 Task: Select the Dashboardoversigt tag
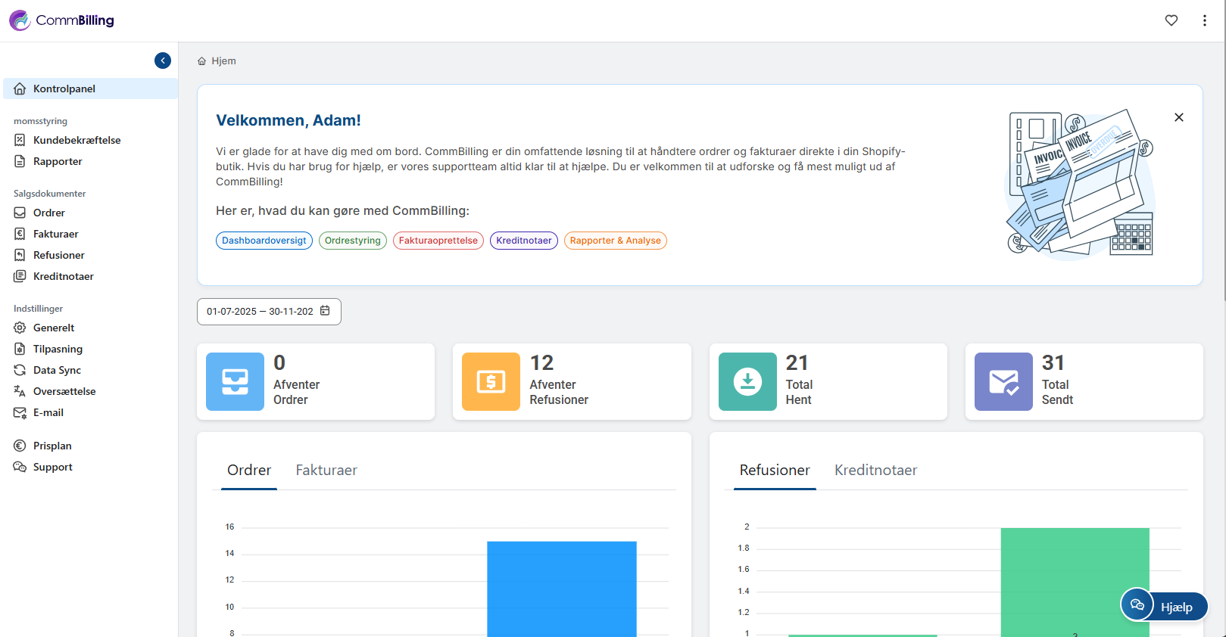point(264,241)
